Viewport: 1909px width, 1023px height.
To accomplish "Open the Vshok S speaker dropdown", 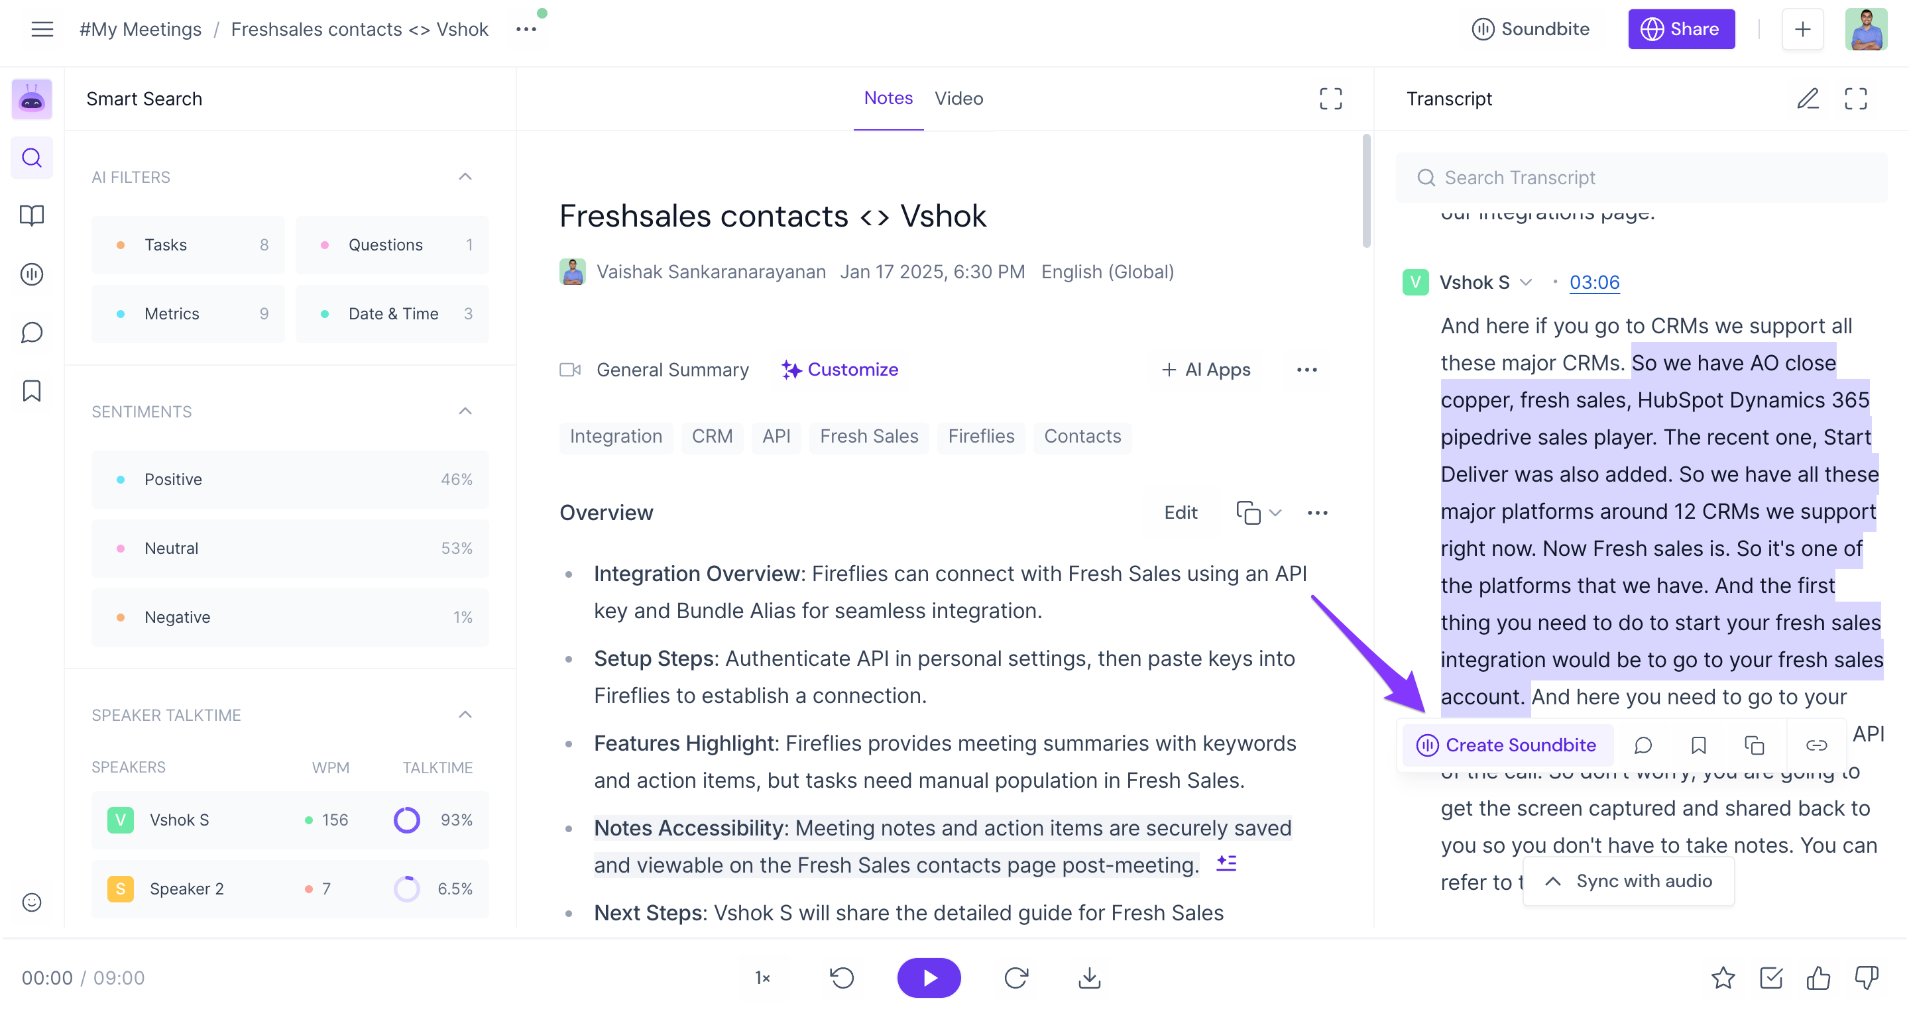I will tap(1526, 282).
